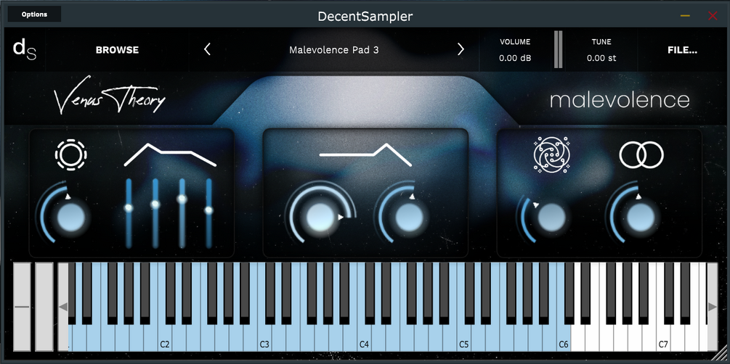Click the third envelope slider handle
The image size is (730, 364).
(182, 199)
